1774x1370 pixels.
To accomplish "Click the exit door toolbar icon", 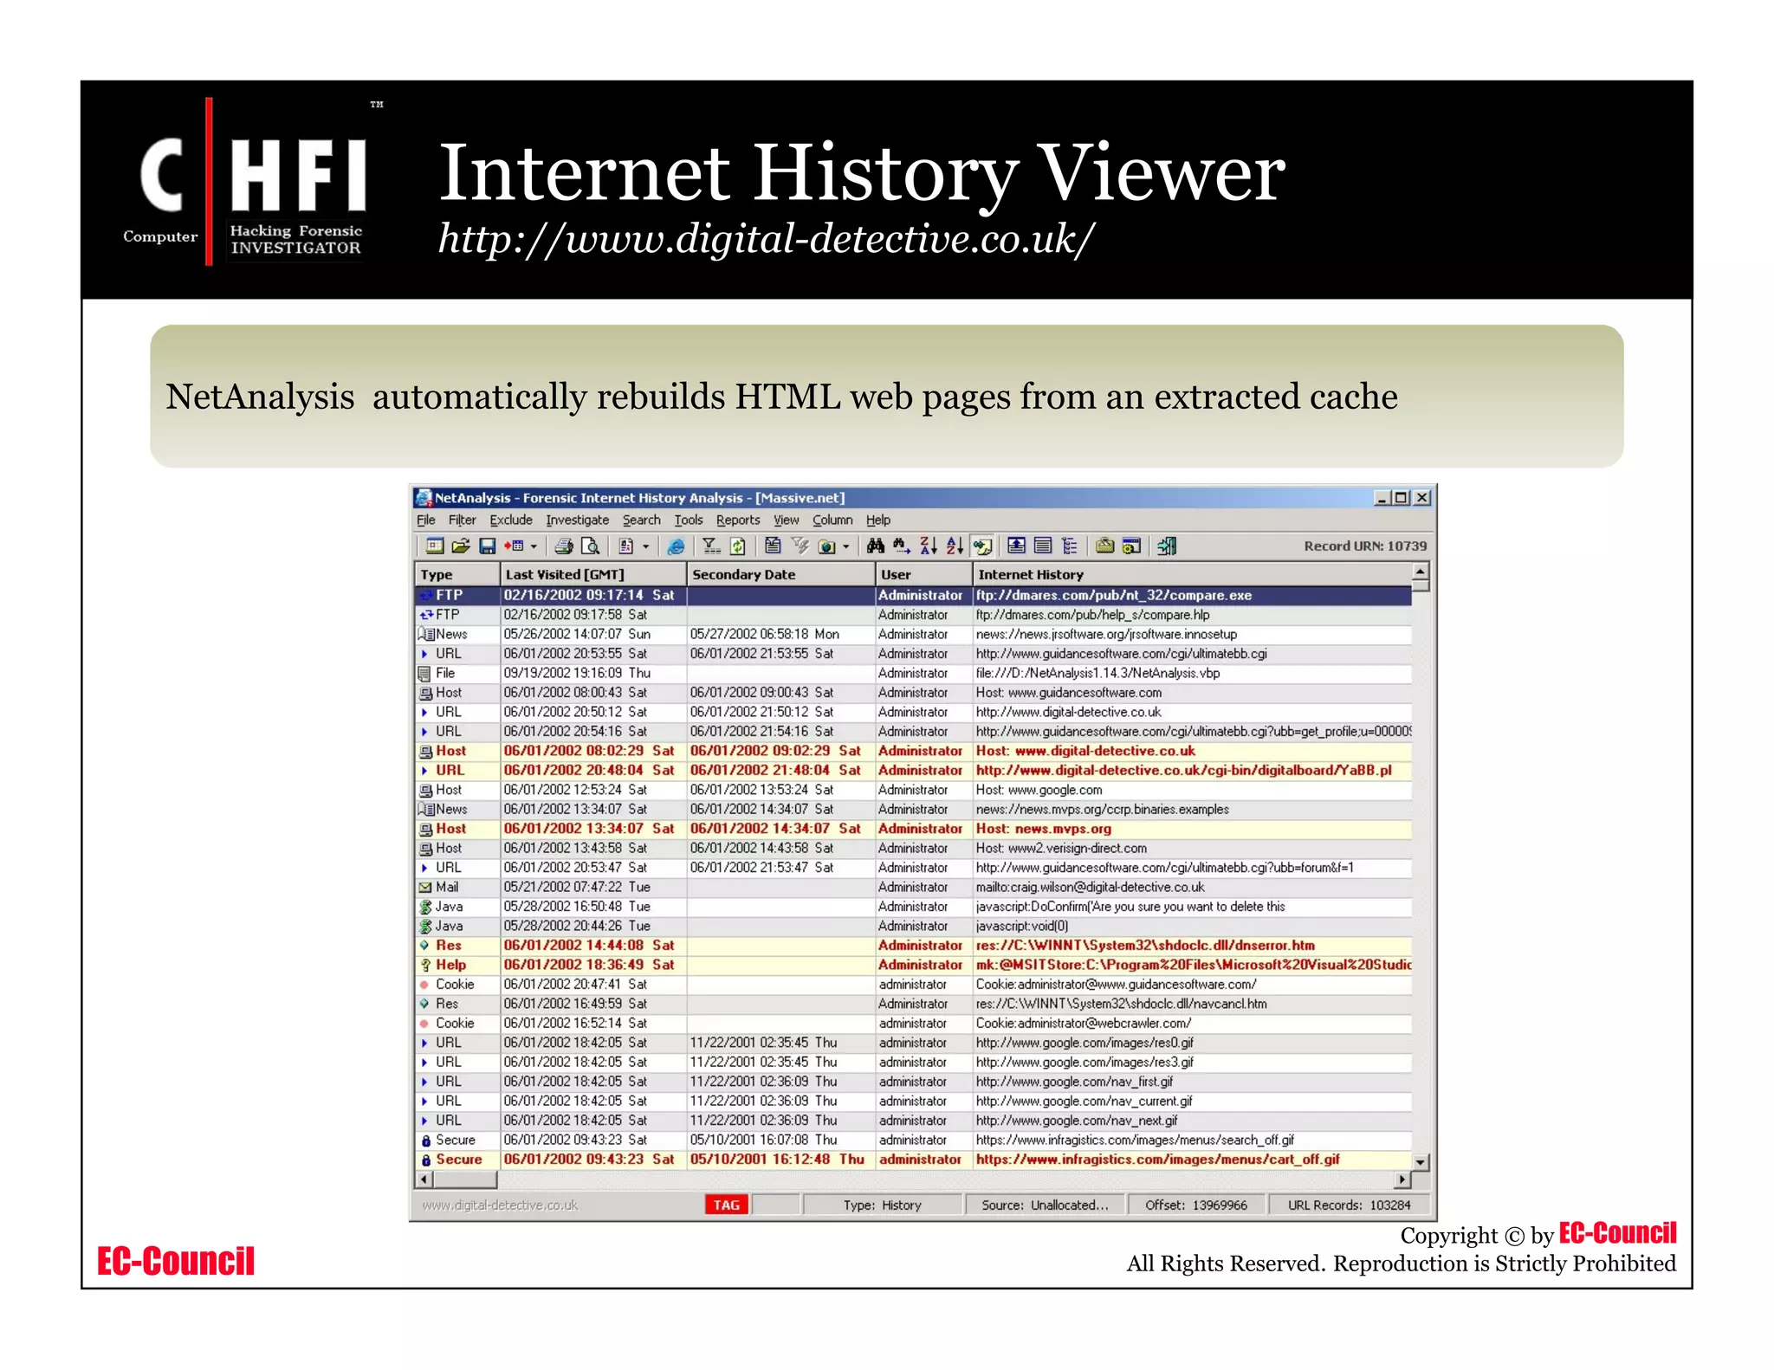I will pos(1167,546).
